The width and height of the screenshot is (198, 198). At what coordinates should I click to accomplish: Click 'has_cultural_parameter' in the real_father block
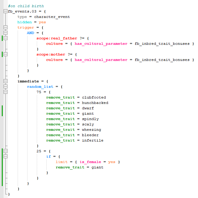[101, 44]
